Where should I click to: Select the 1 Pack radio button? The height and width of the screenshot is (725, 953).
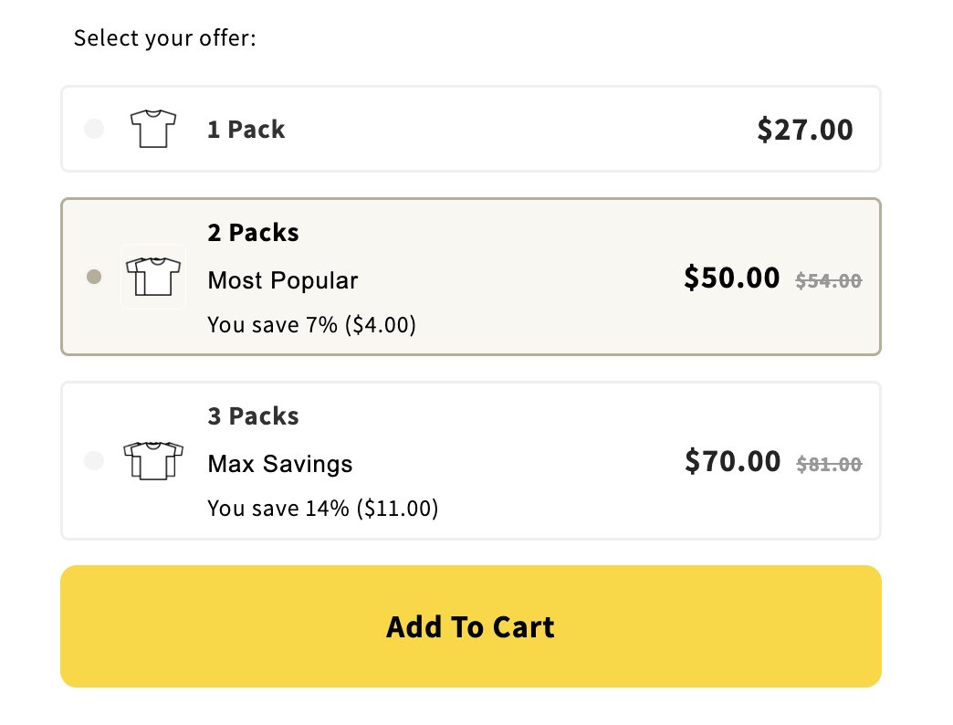click(x=93, y=129)
